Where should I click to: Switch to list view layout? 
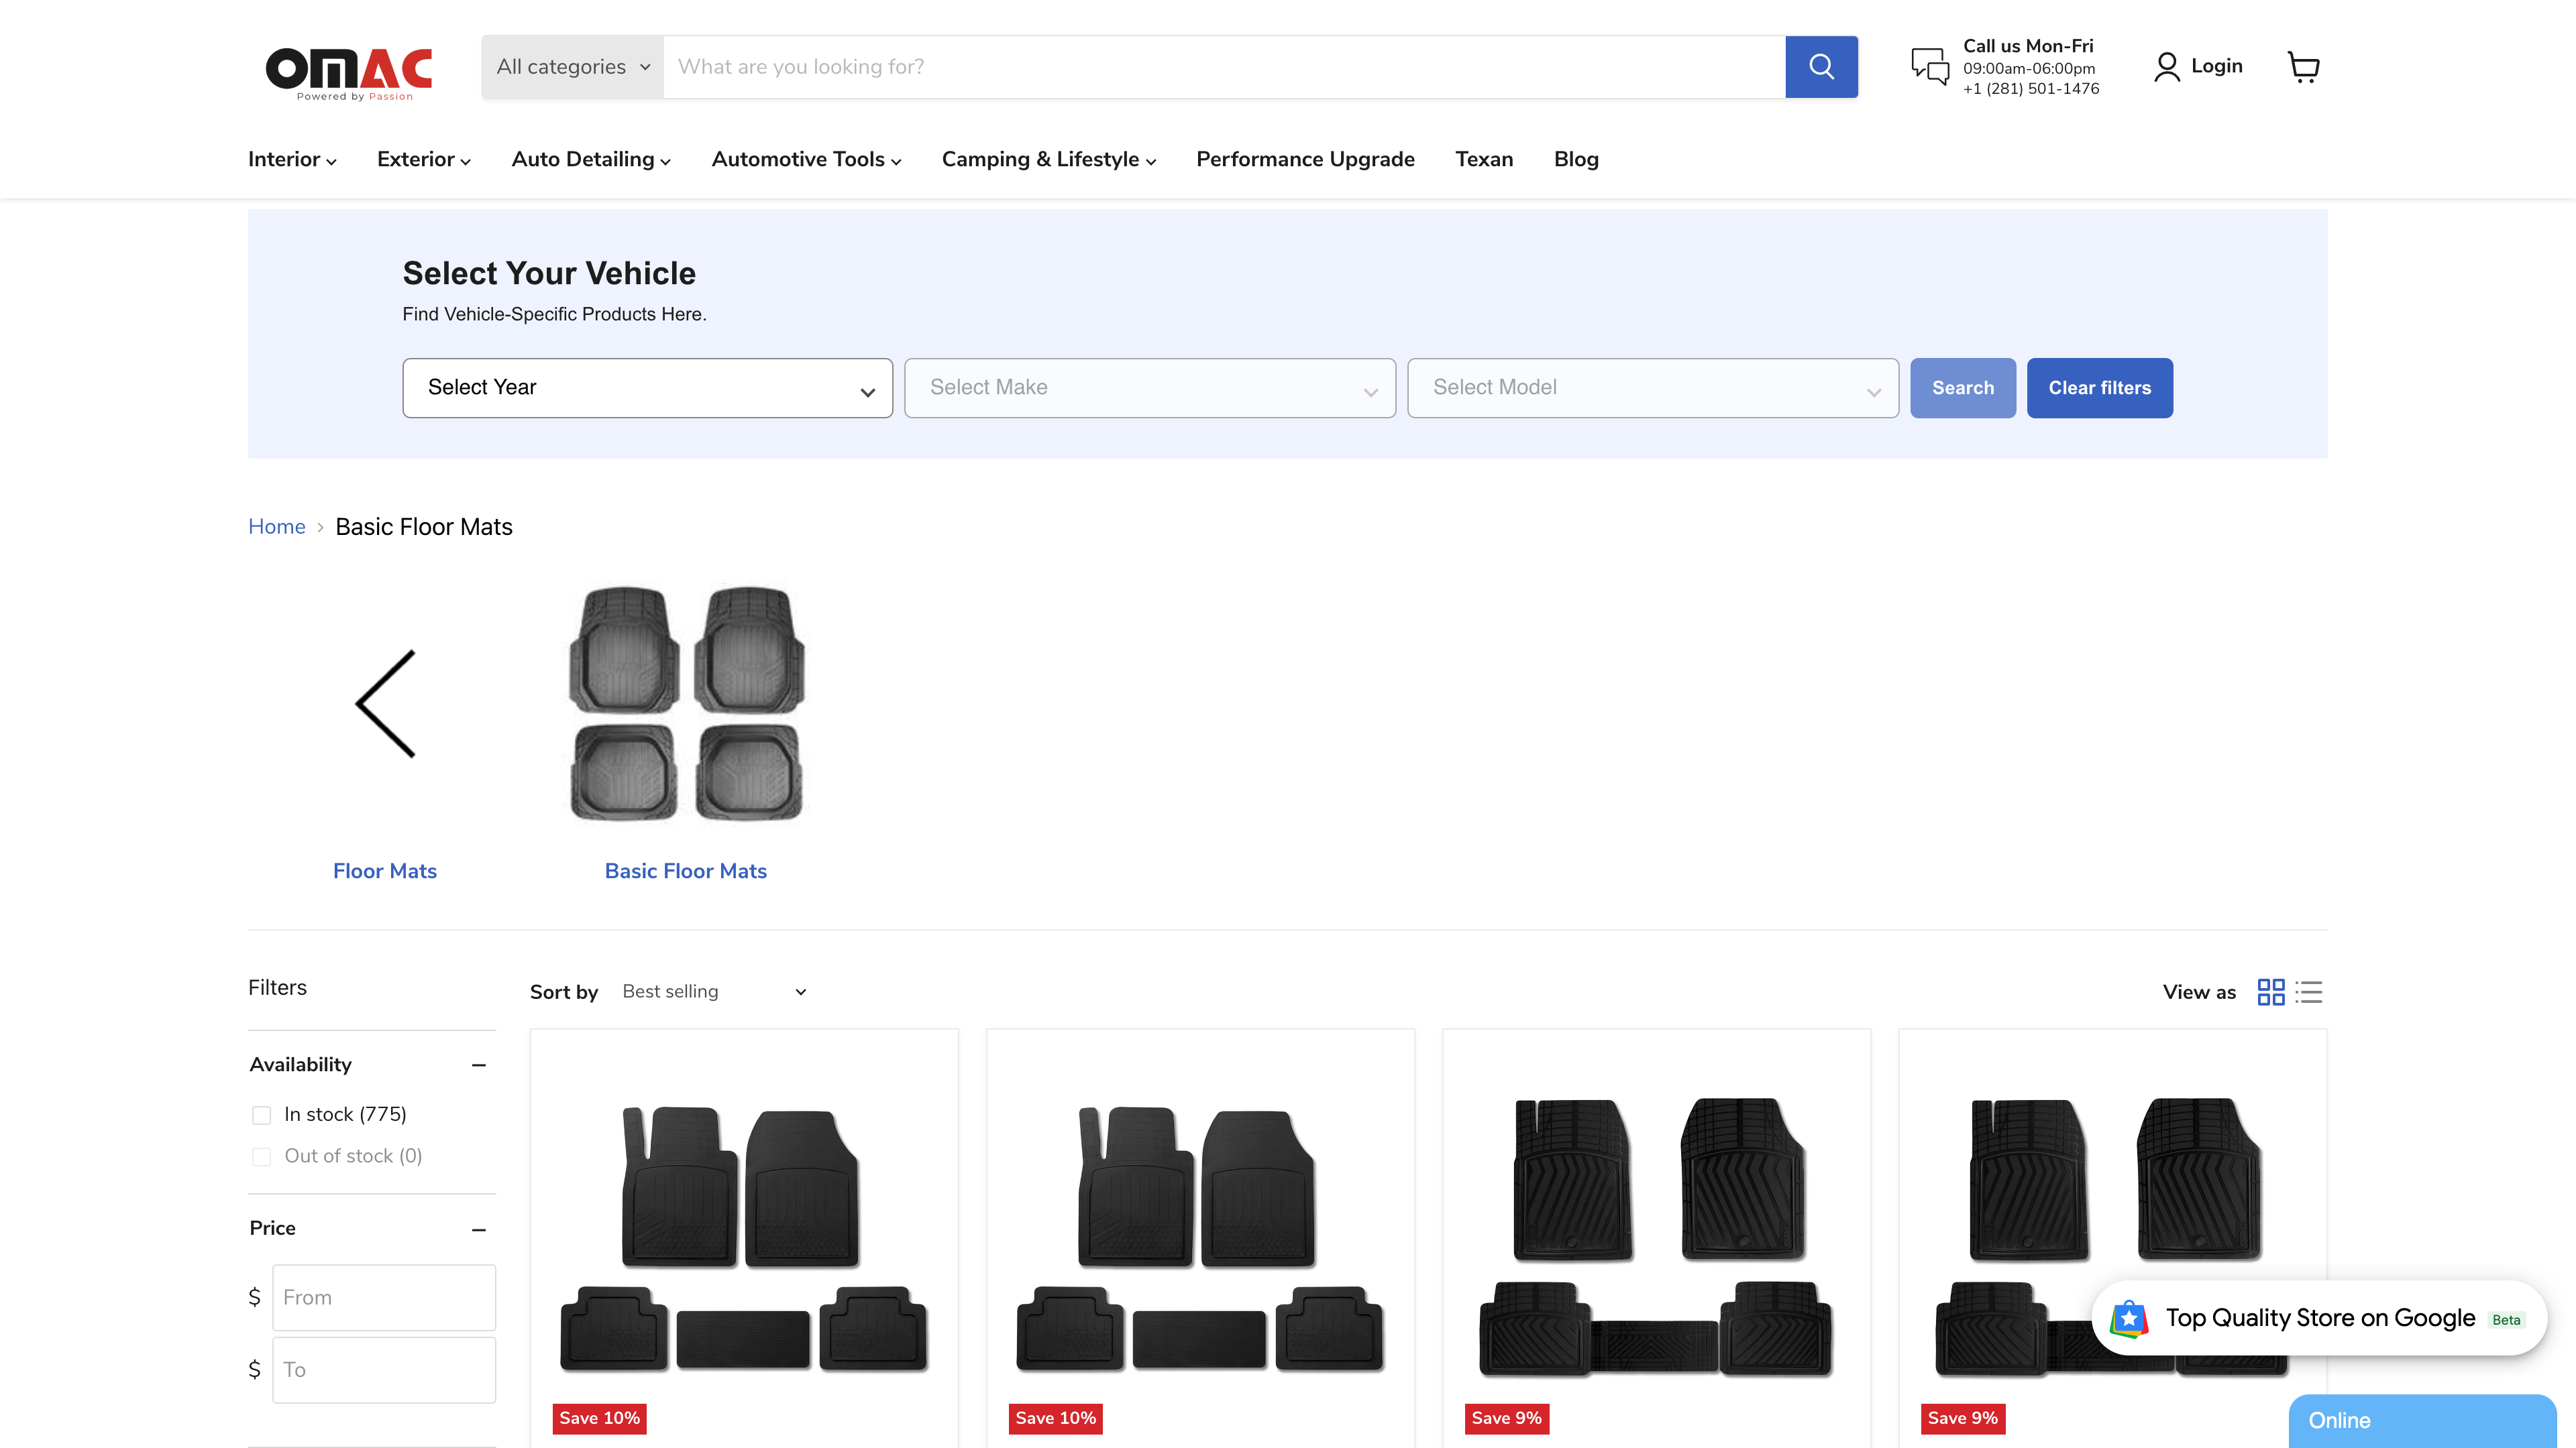click(2309, 991)
